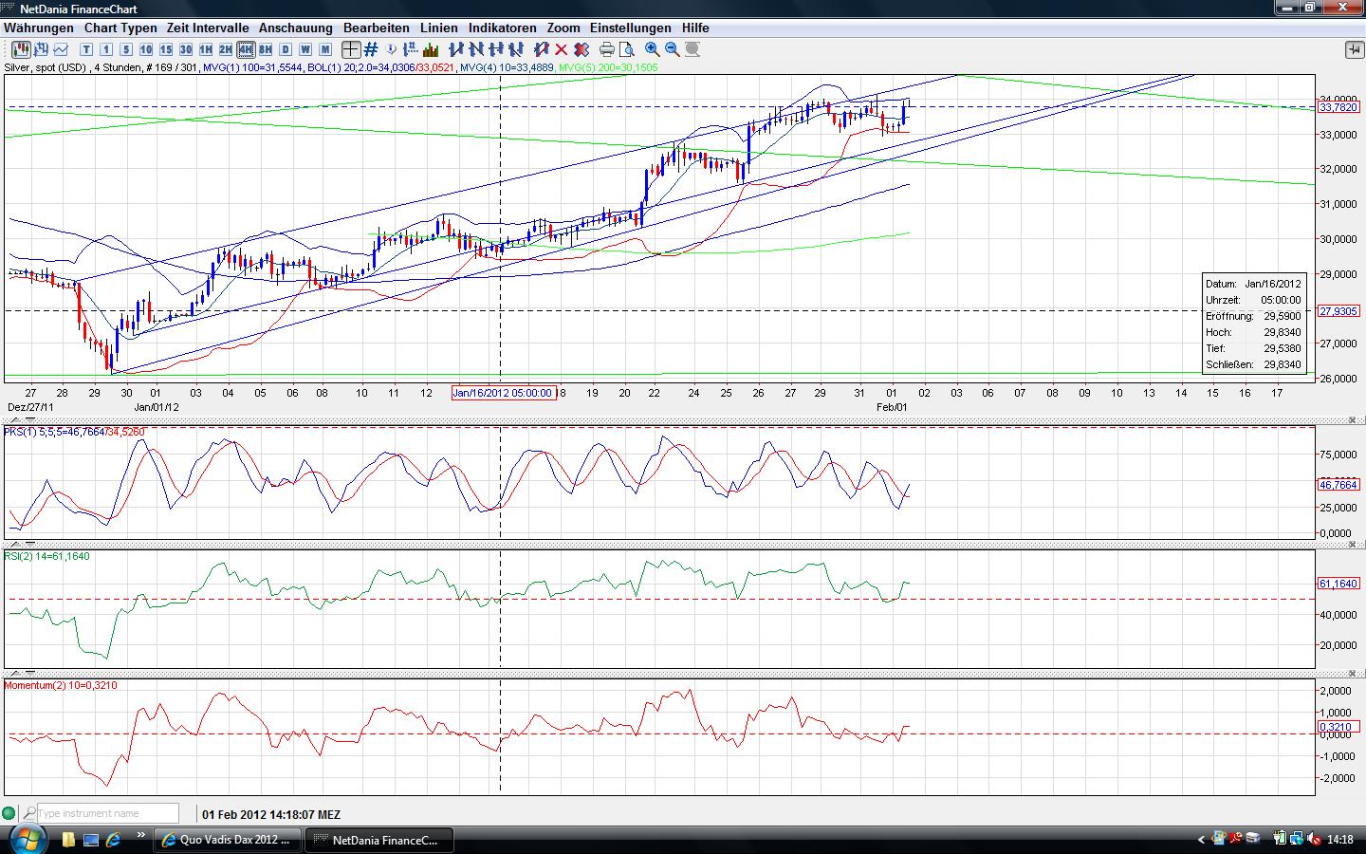This screenshot has width=1366, height=854.
Task: Open the Indikatoren menu
Action: (502, 28)
